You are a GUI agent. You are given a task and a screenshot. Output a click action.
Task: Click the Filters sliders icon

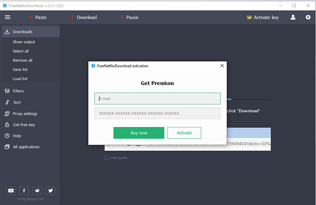(7, 91)
